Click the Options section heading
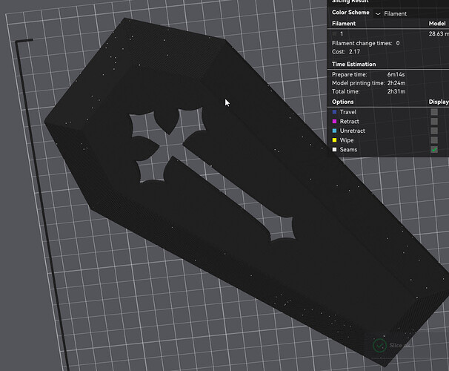This screenshot has width=449, height=371. 343,102
